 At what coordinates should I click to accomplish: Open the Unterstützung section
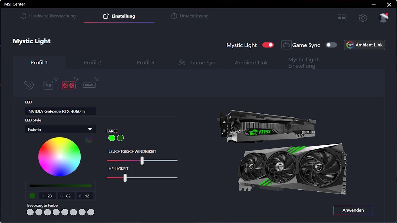190,16
